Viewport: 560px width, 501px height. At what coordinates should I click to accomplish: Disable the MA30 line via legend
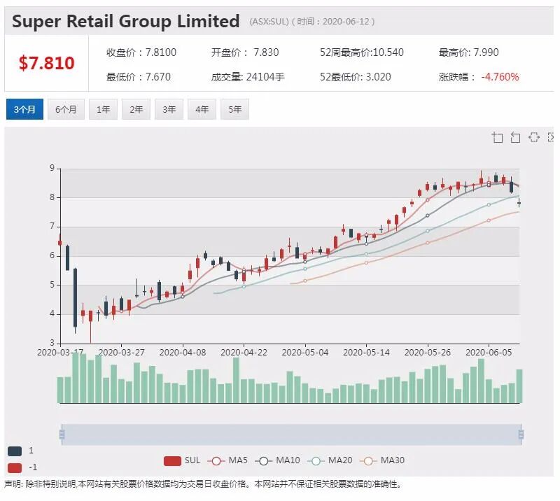[382, 460]
